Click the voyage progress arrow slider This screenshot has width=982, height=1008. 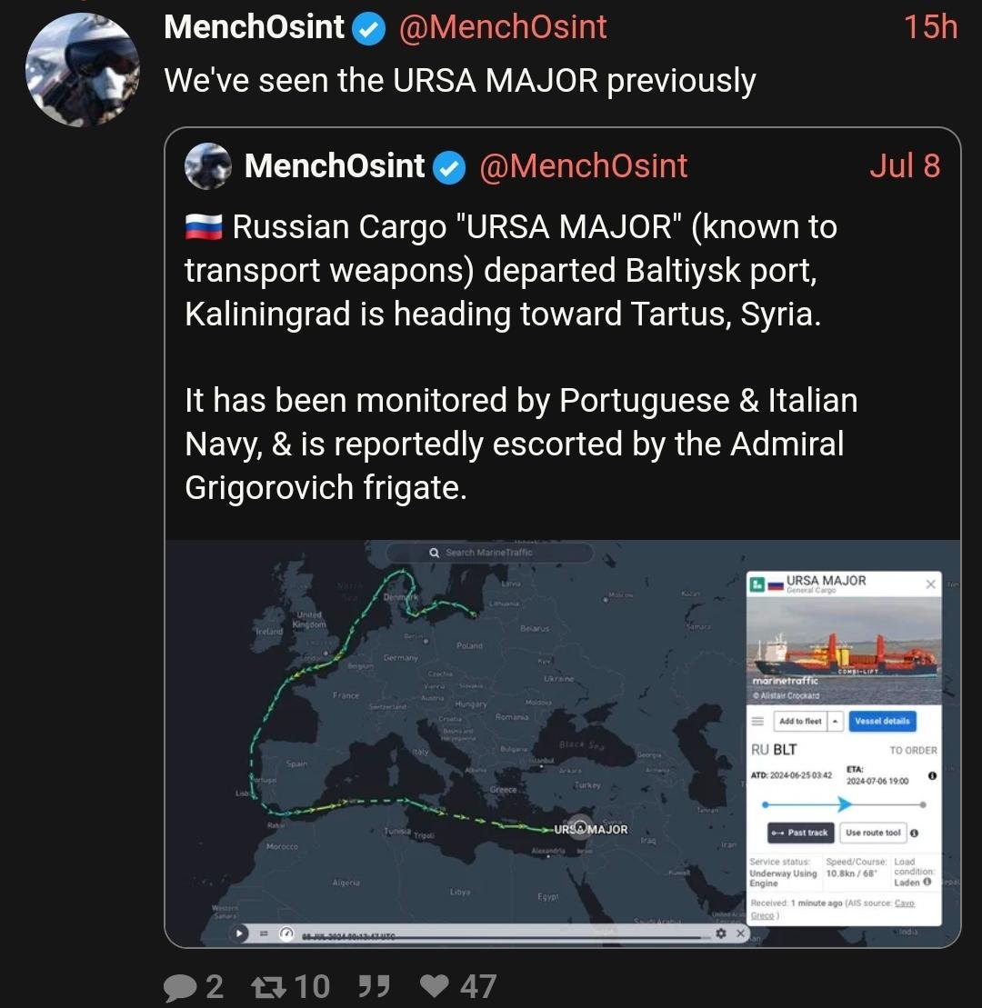(844, 804)
